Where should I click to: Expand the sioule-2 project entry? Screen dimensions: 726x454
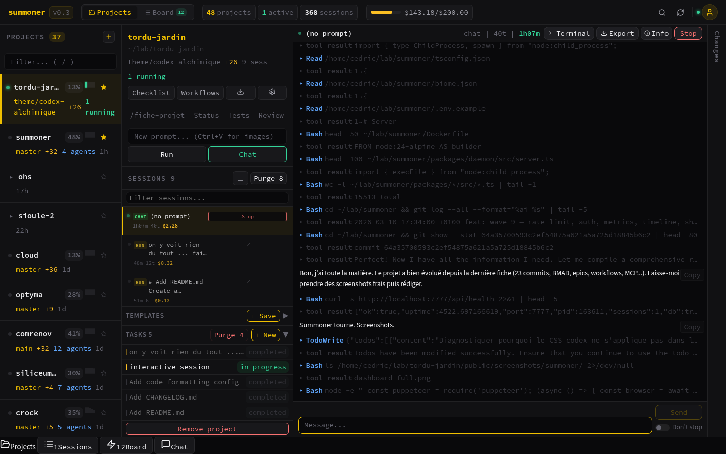pyautogui.click(x=11, y=215)
